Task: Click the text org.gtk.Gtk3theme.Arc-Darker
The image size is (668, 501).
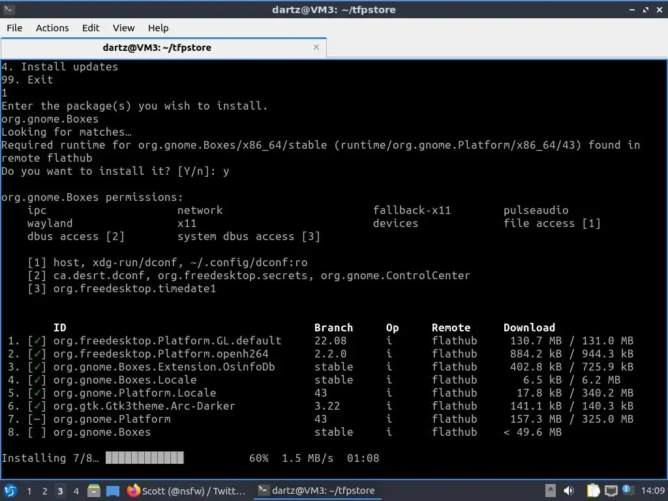Action: coord(144,406)
